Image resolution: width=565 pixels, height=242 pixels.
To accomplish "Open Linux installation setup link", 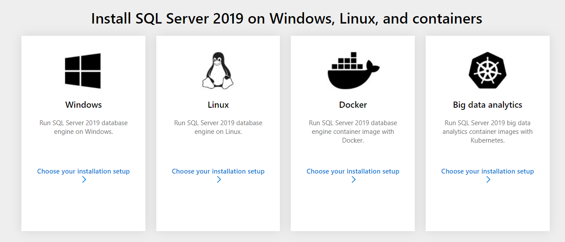I will [x=218, y=171].
